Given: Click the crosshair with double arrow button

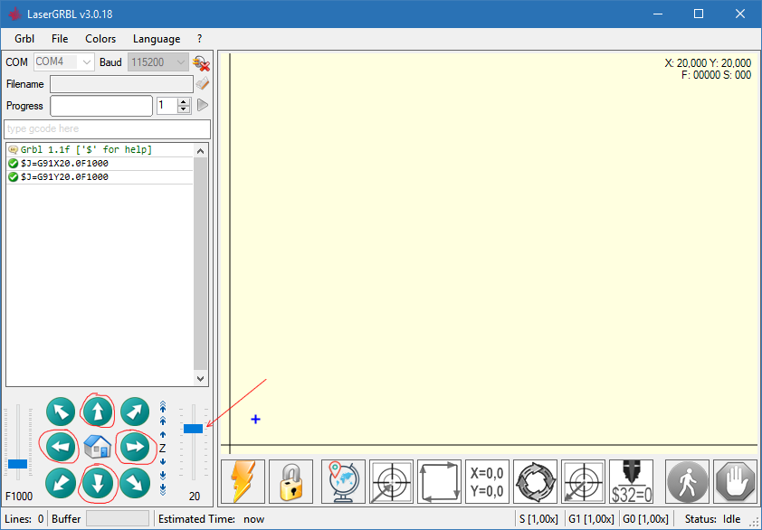Looking at the screenshot, I should [x=583, y=481].
